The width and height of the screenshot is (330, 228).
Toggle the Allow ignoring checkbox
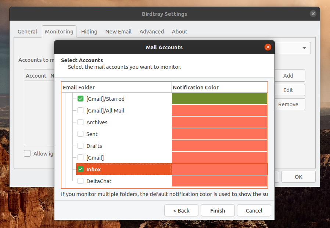tap(27, 153)
